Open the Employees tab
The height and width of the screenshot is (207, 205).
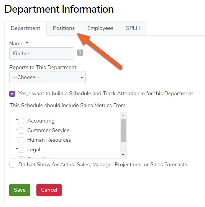pos(100,28)
